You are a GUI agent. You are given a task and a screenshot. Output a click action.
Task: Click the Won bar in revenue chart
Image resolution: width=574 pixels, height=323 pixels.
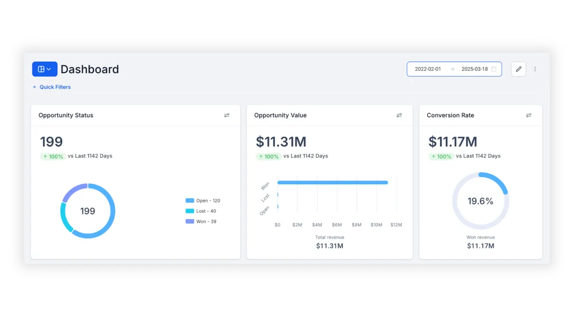coord(332,182)
